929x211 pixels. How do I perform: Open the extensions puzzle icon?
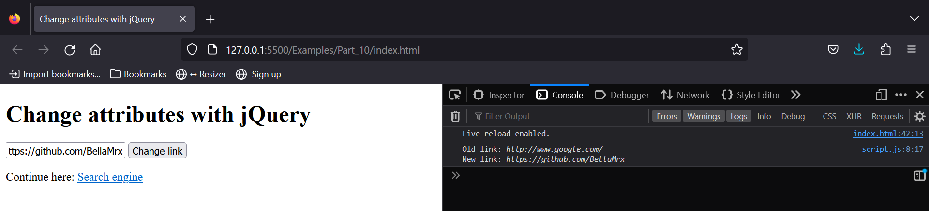(885, 50)
